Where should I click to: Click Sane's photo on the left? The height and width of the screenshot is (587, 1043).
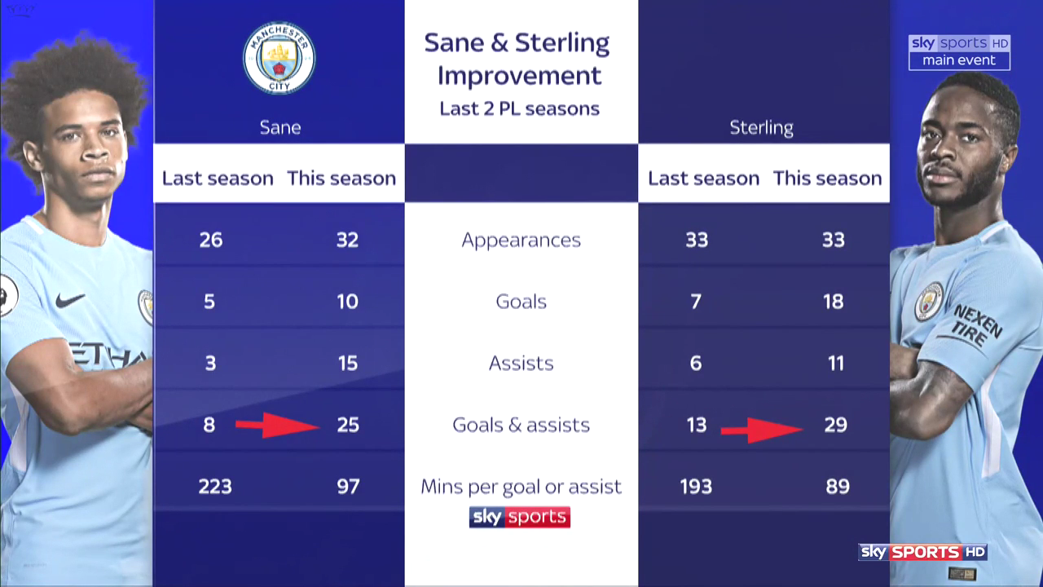[x=76, y=310]
